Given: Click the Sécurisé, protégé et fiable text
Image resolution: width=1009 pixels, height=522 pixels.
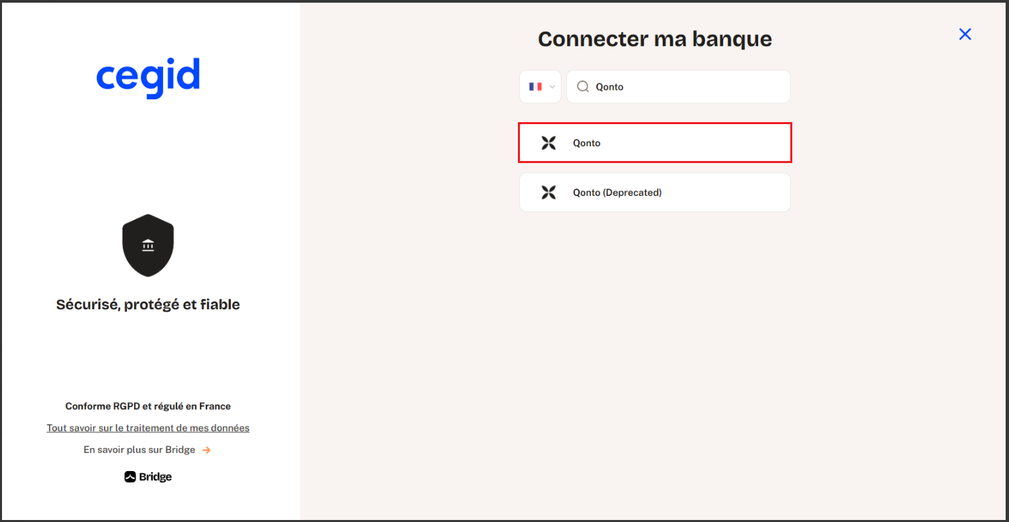Looking at the screenshot, I should pos(148,305).
